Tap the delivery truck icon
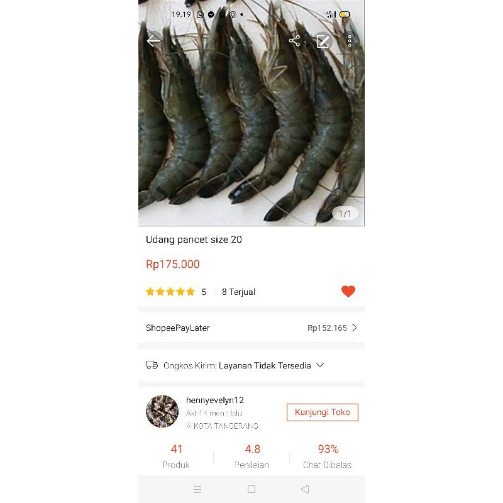This screenshot has height=503, width=503. click(x=152, y=365)
